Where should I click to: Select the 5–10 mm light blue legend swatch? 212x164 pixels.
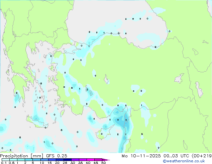tap(36, 160)
